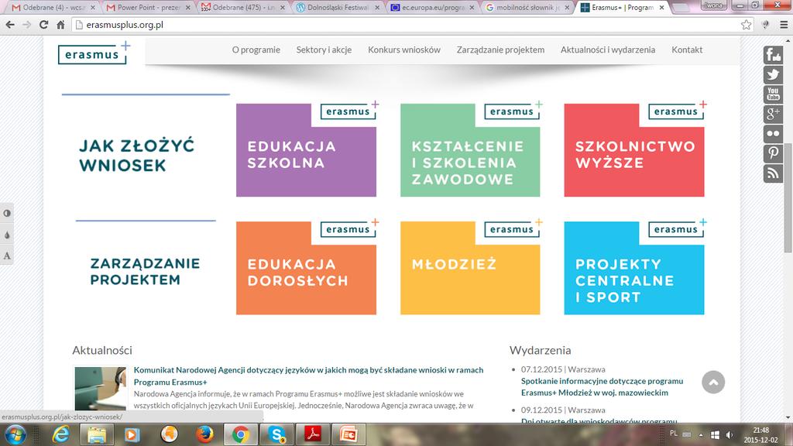Image resolution: width=793 pixels, height=446 pixels.
Task: Reload the page with refresh icon
Action: pyautogui.click(x=44, y=25)
